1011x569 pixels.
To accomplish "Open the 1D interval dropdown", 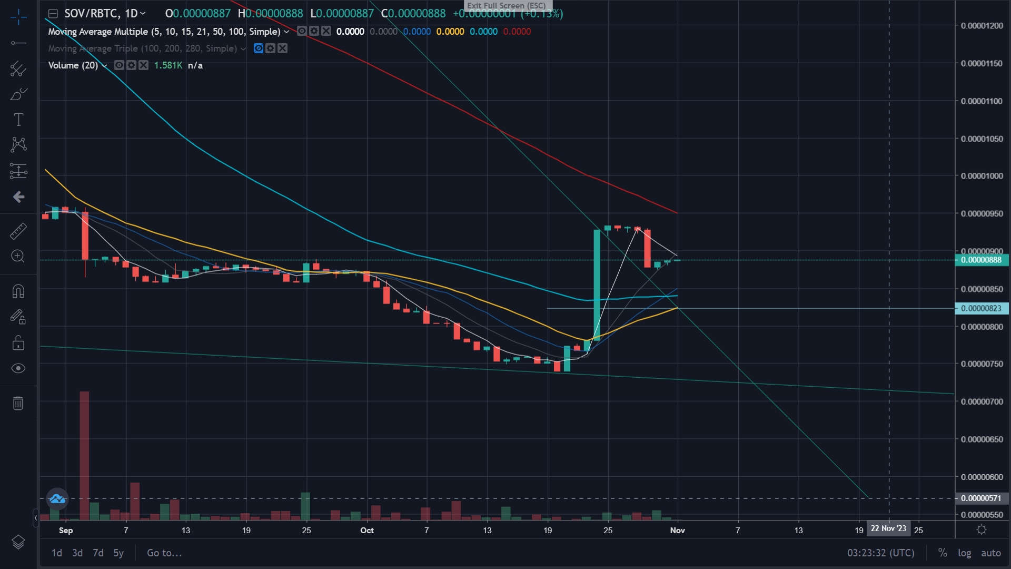I will click(x=135, y=14).
